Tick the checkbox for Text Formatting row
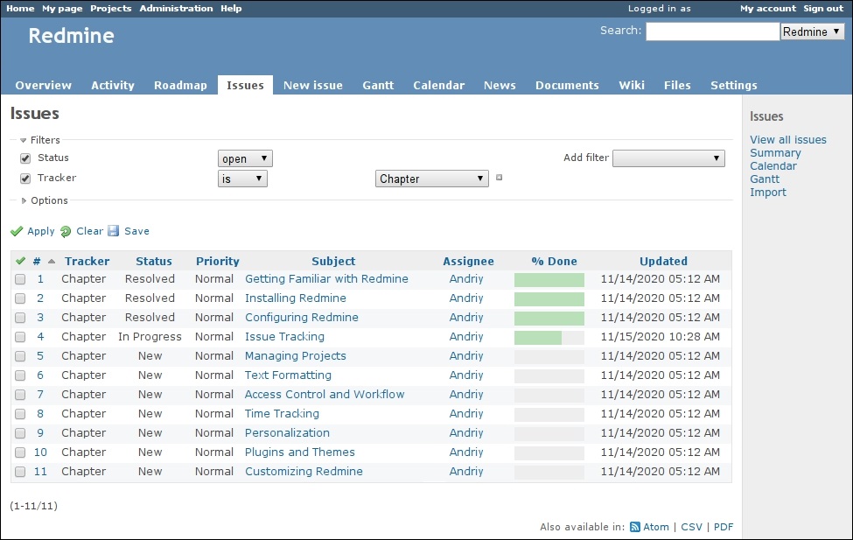Image resolution: width=853 pixels, height=540 pixels. pyautogui.click(x=20, y=375)
